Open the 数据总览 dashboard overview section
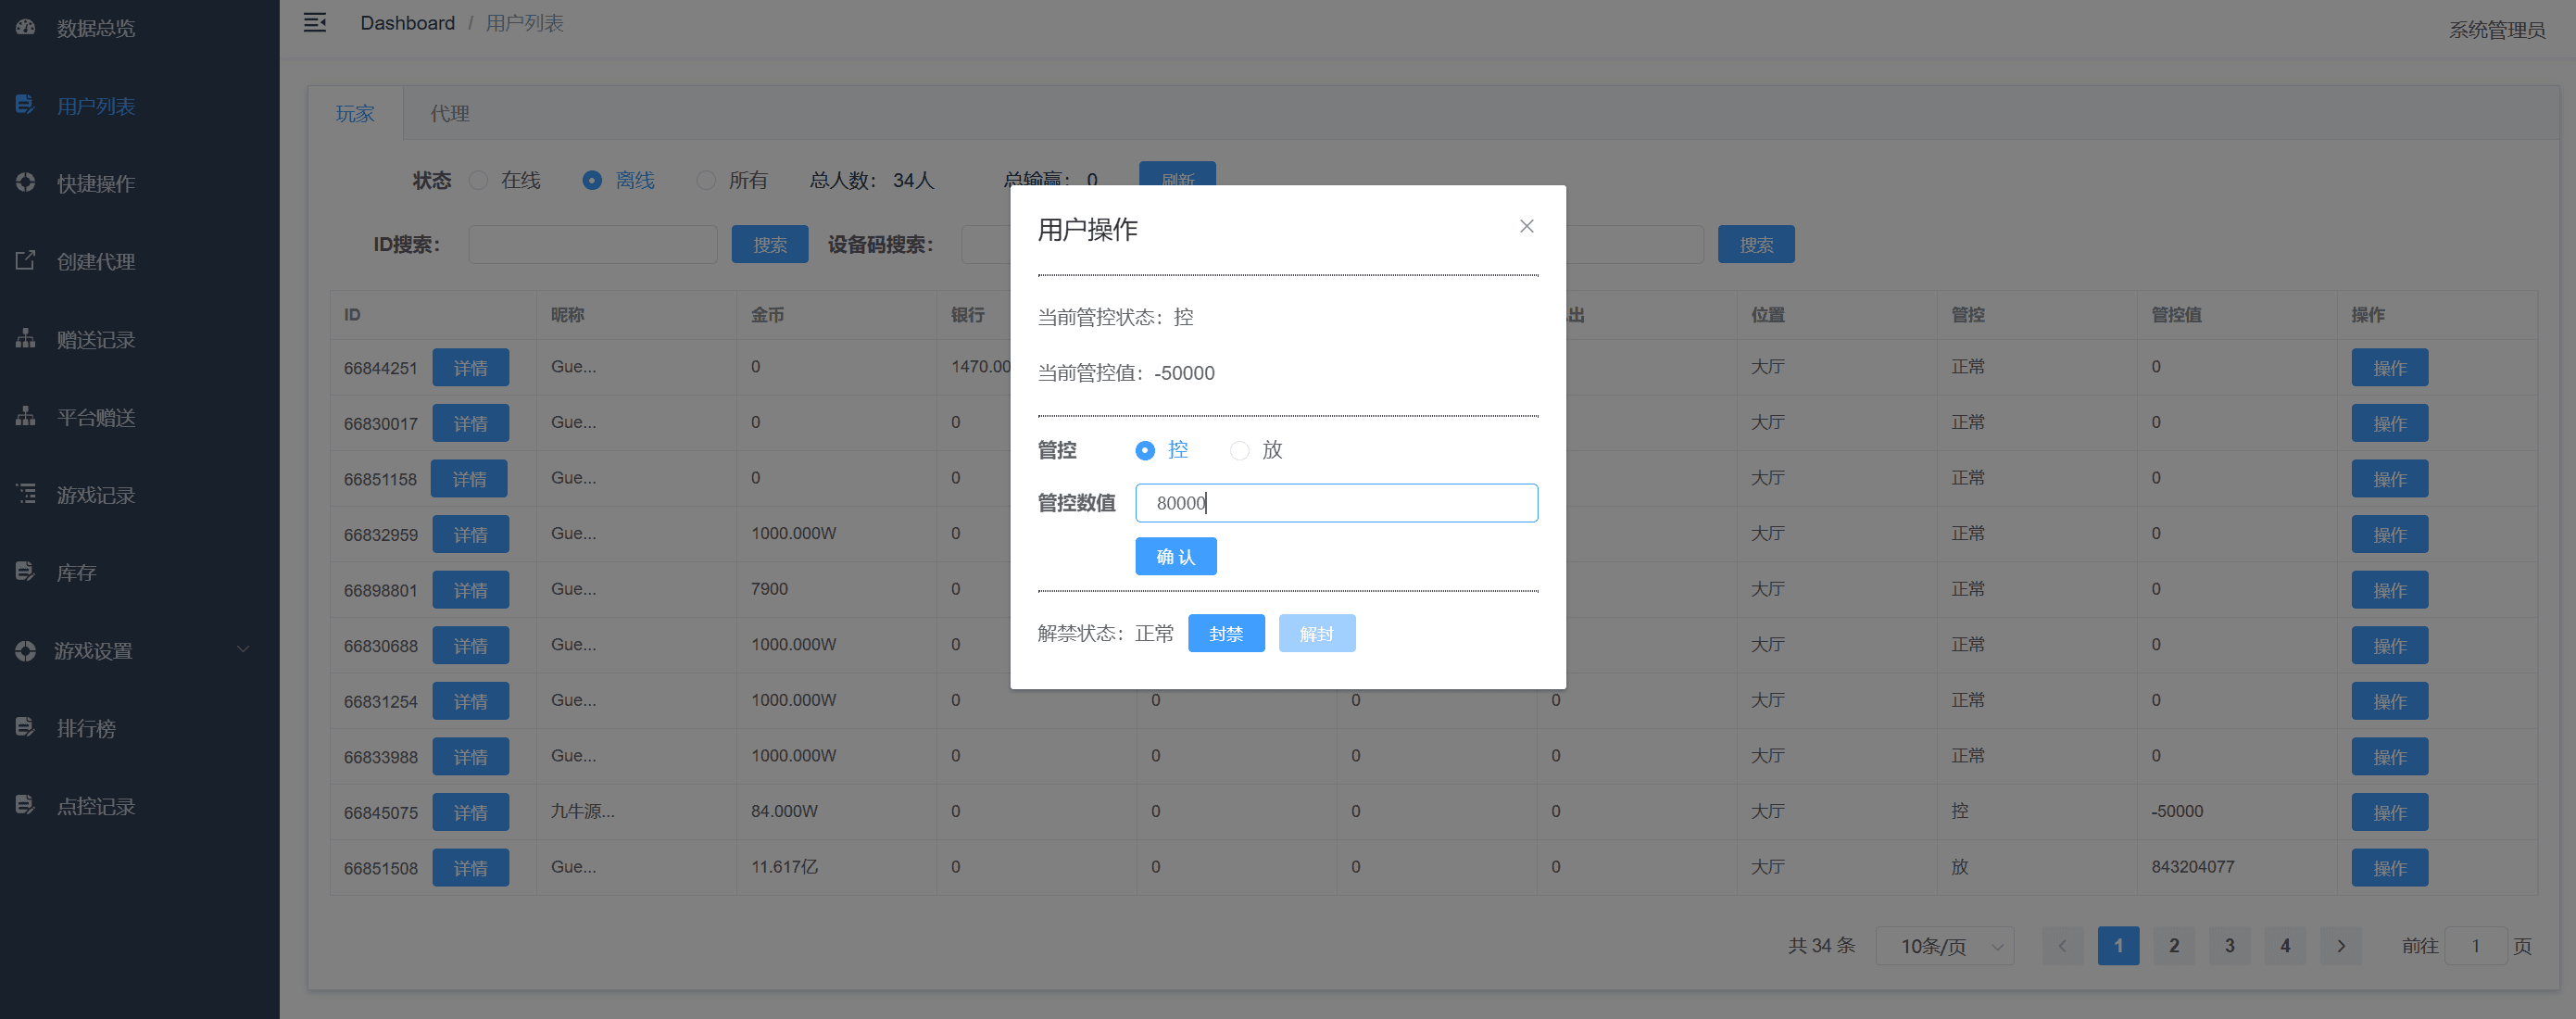Viewport: 2576px width, 1019px height. coord(95,28)
